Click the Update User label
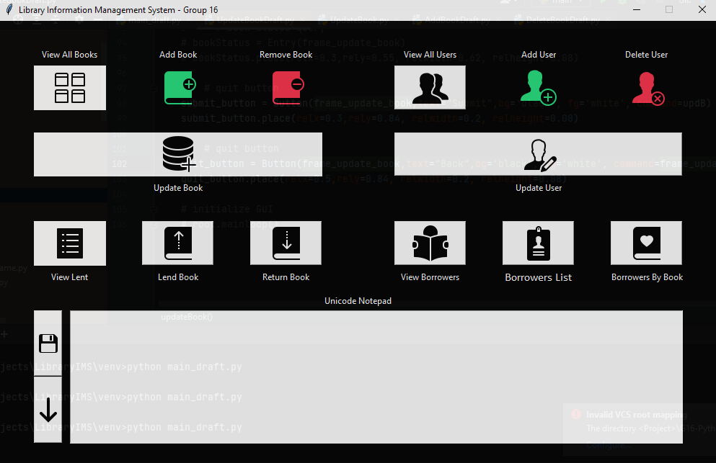 click(x=539, y=188)
